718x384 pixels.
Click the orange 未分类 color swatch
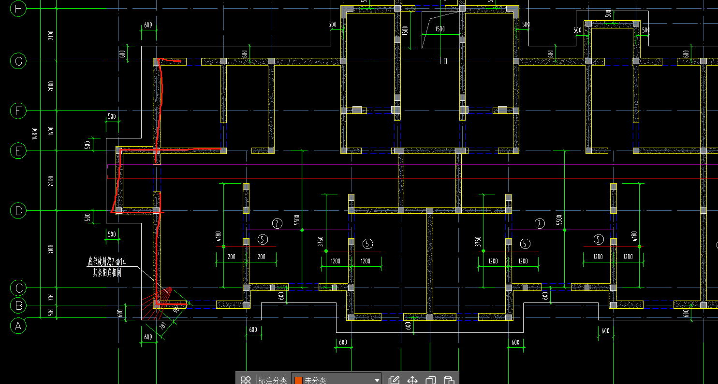coord(298,381)
